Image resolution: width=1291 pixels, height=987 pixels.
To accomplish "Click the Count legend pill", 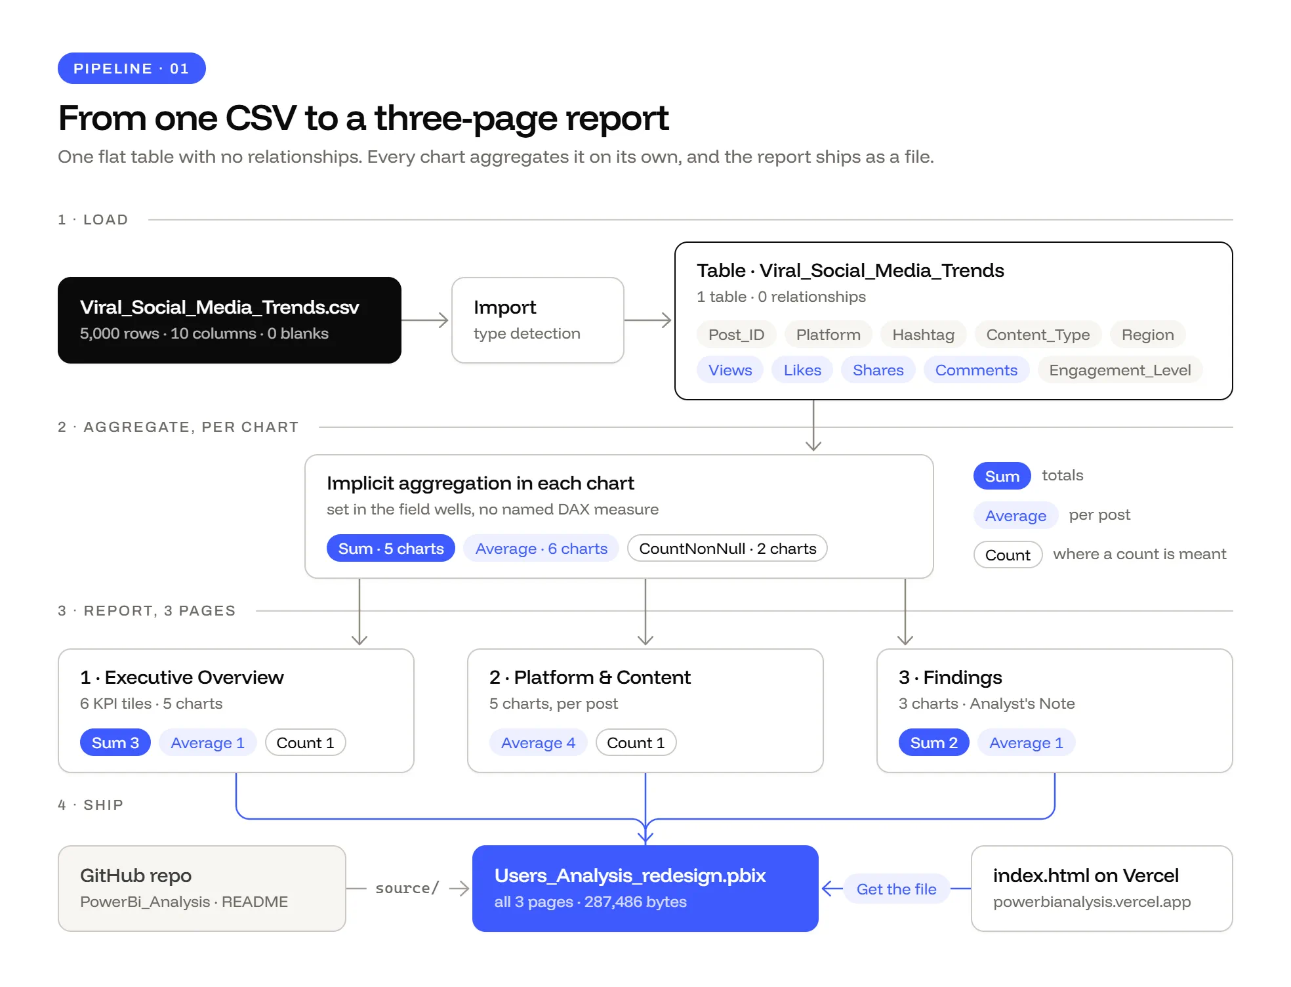I will pyautogui.click(x=1008, y=555).
